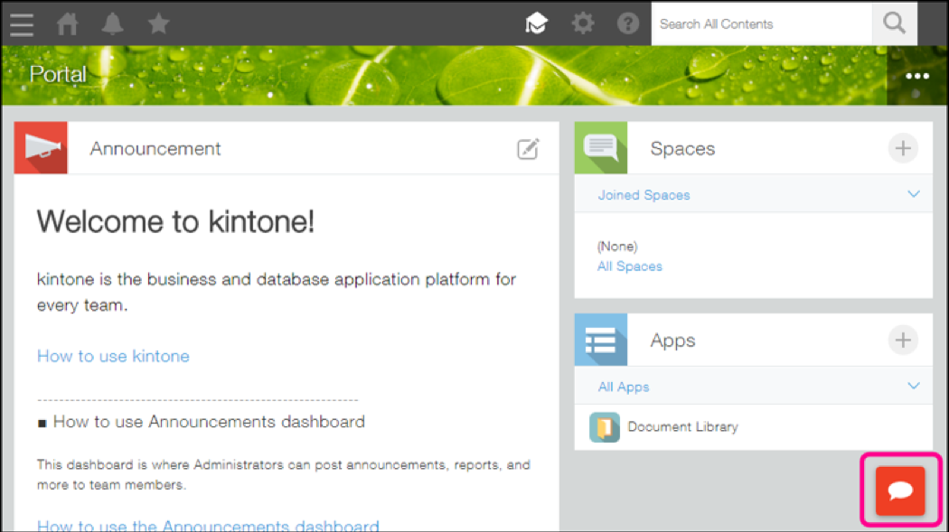Create a new app with plus button

click(902, 340)
